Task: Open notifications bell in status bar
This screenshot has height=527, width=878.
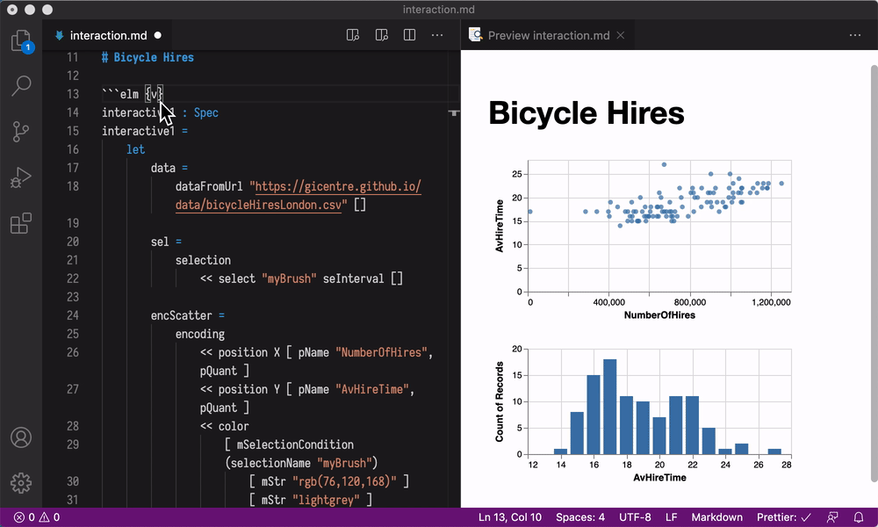Action: pyautogui.click(x=859, y=517)
